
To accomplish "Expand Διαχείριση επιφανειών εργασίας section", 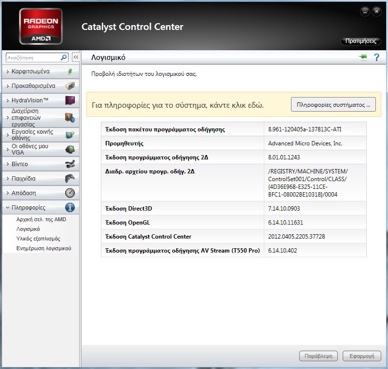I will click(7, 118).
